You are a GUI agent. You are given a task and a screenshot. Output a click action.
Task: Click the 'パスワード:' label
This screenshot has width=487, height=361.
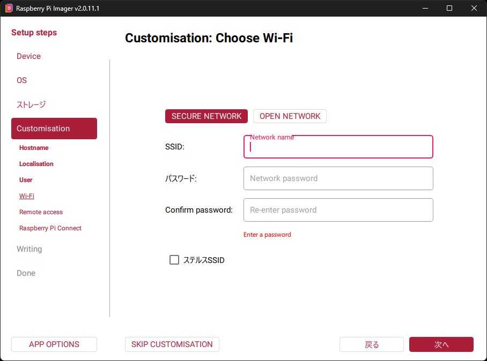point(181,179)
